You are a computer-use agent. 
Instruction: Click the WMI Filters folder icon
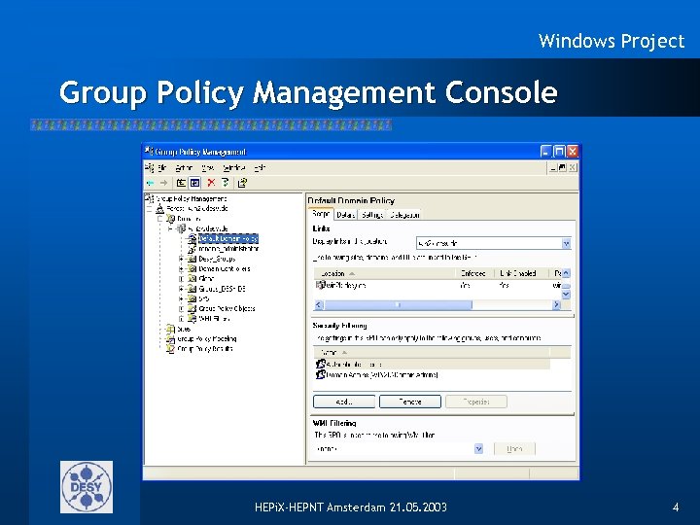pos(192,319)
